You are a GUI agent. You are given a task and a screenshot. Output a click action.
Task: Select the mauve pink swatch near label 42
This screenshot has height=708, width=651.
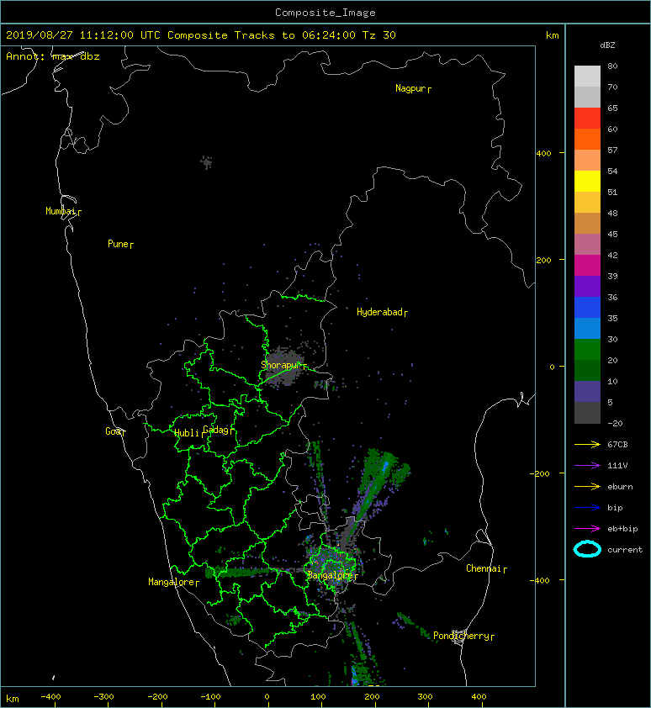587,245
